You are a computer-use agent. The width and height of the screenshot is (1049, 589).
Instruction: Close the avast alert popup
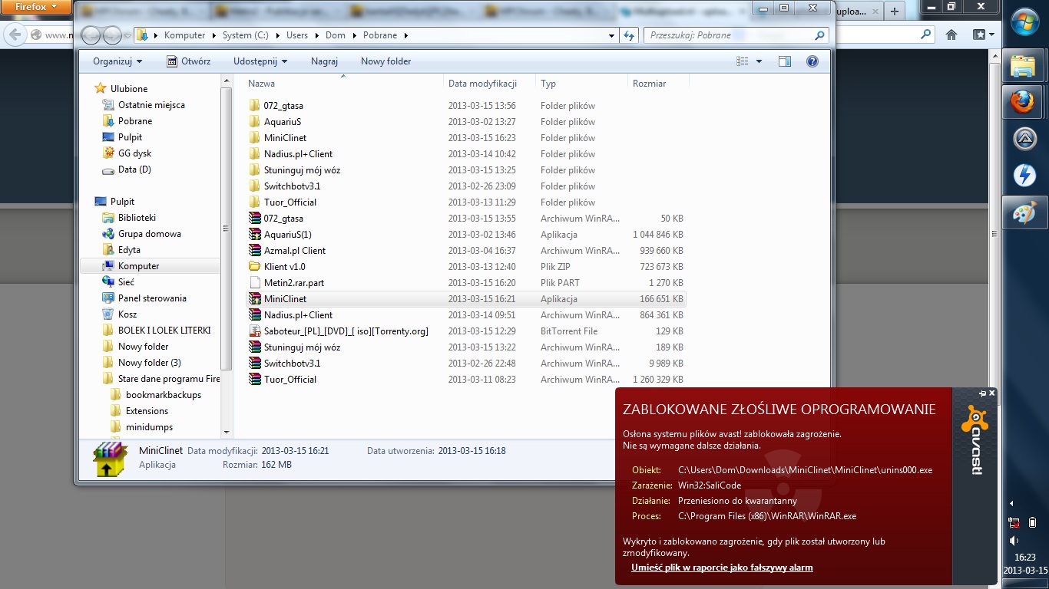coord(991,393)
